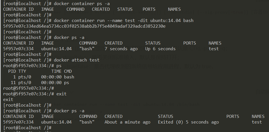Click the 'PORTS' header in the first empty listing
The height and width of the screenshot is (132, 269).
tap(149, 9)
